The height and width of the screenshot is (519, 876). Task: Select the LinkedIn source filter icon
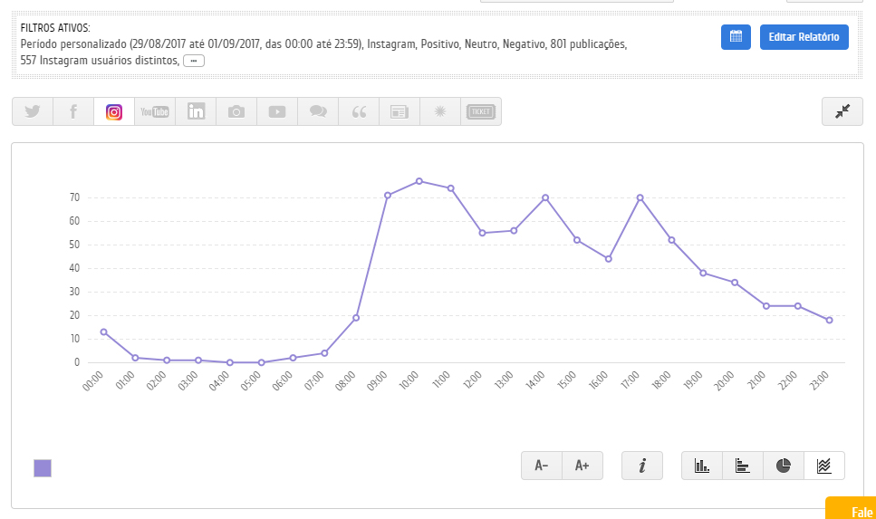[196, 111]
